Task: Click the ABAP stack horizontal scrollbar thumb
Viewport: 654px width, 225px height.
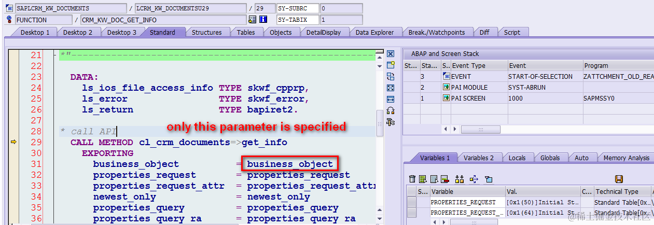Action: (481, 129)
